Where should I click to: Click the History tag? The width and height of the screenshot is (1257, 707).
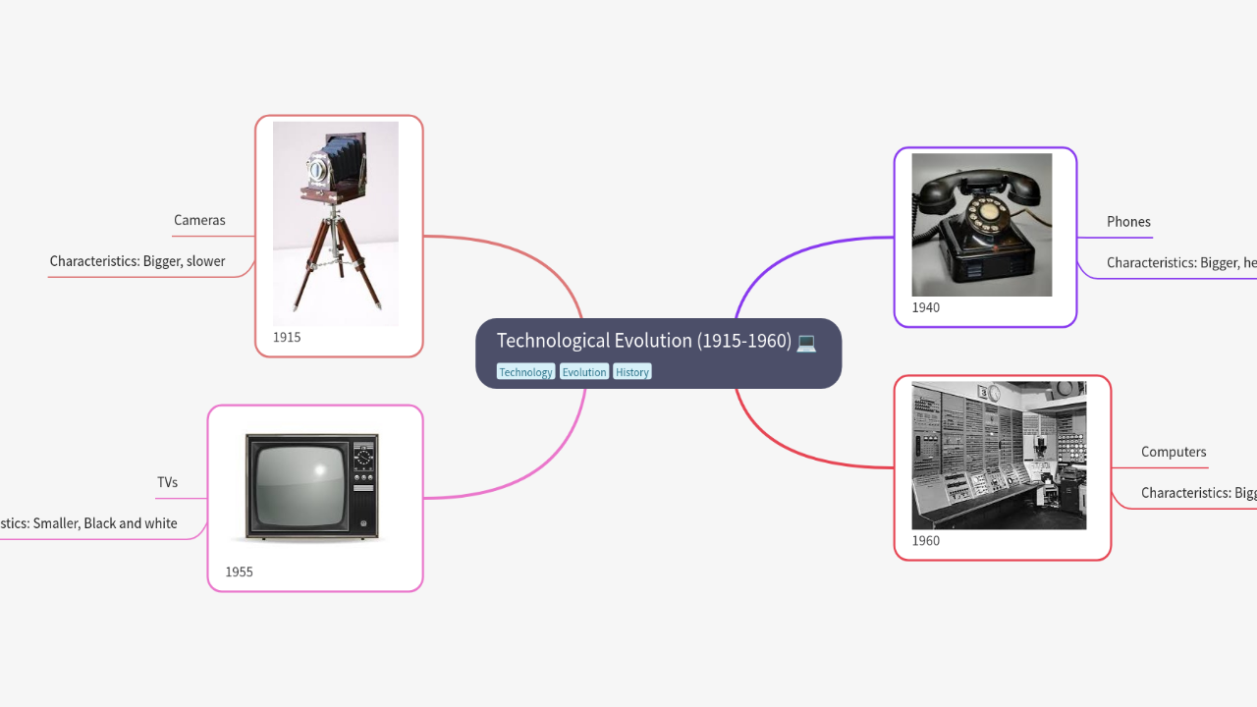click(632, 372)
